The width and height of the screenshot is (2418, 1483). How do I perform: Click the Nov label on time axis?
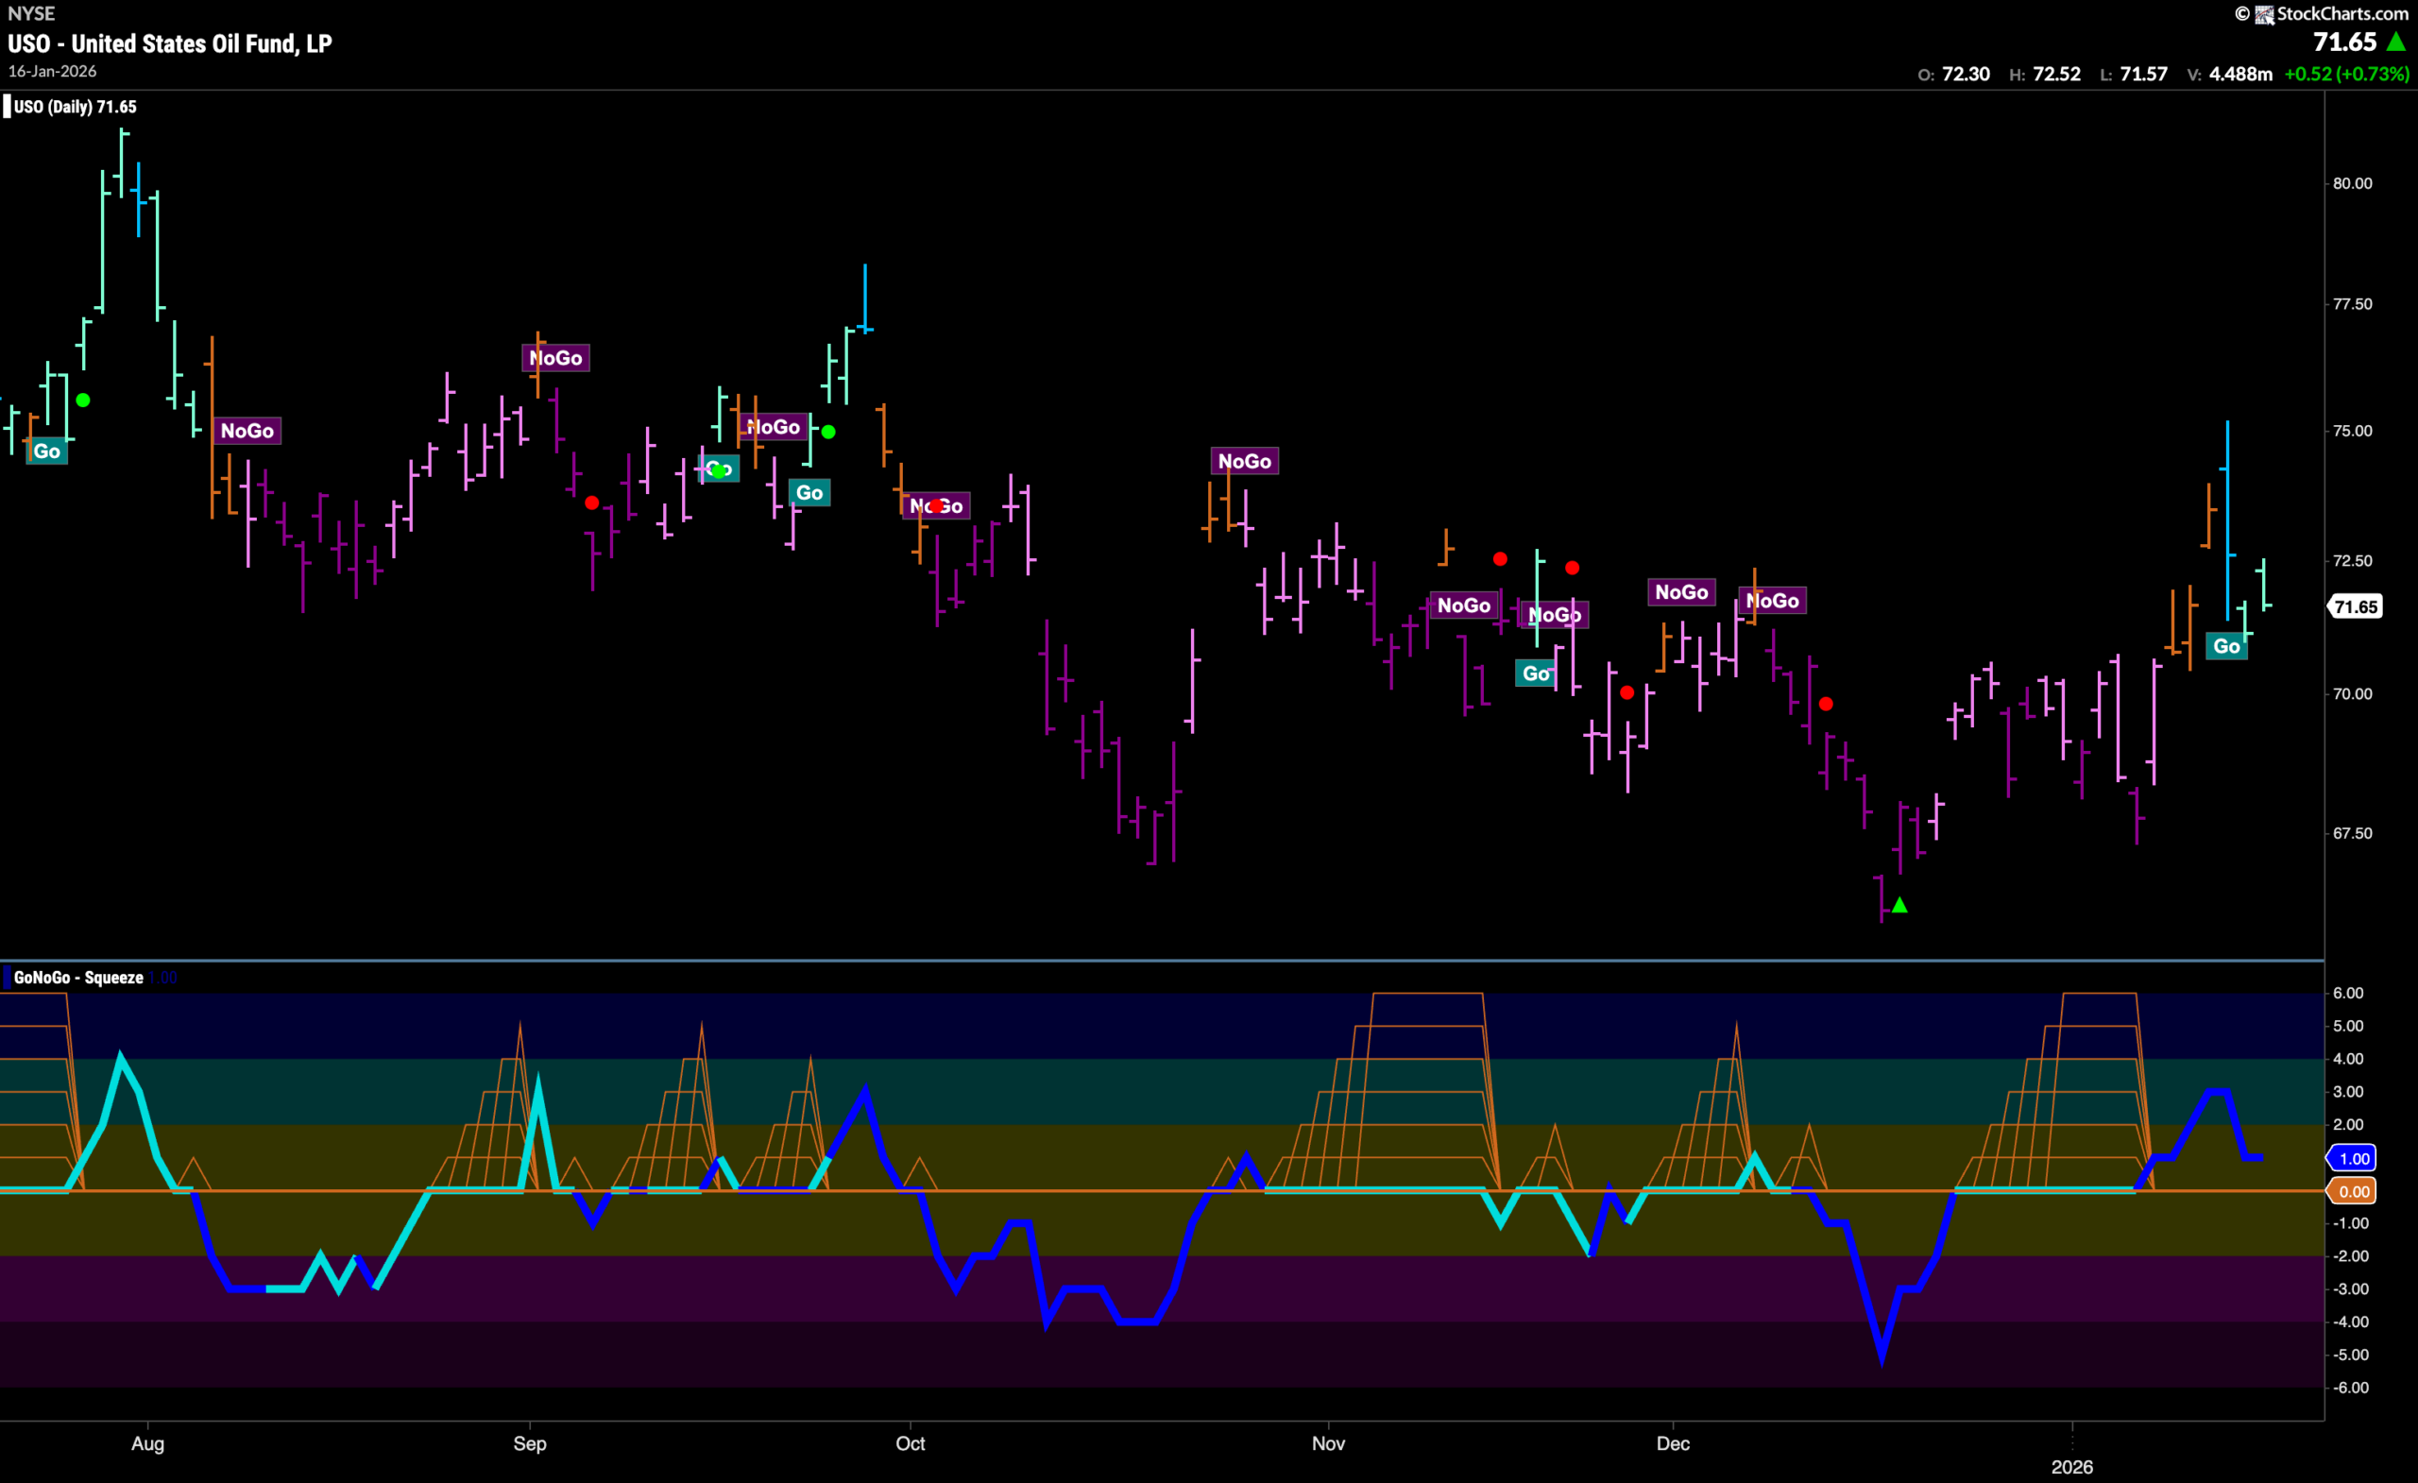pyautogui.click(x=1329, y=1443)
